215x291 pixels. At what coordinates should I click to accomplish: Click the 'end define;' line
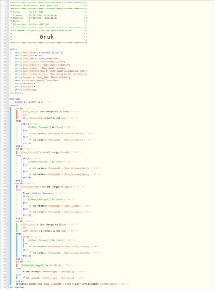coord(16,93)
